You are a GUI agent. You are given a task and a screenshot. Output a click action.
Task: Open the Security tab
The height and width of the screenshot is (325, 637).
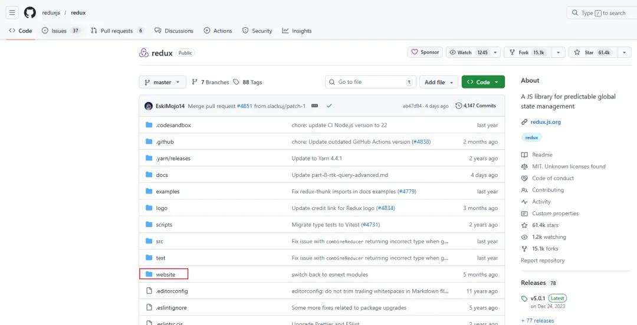pyautogui.click(x=257, y=31)
